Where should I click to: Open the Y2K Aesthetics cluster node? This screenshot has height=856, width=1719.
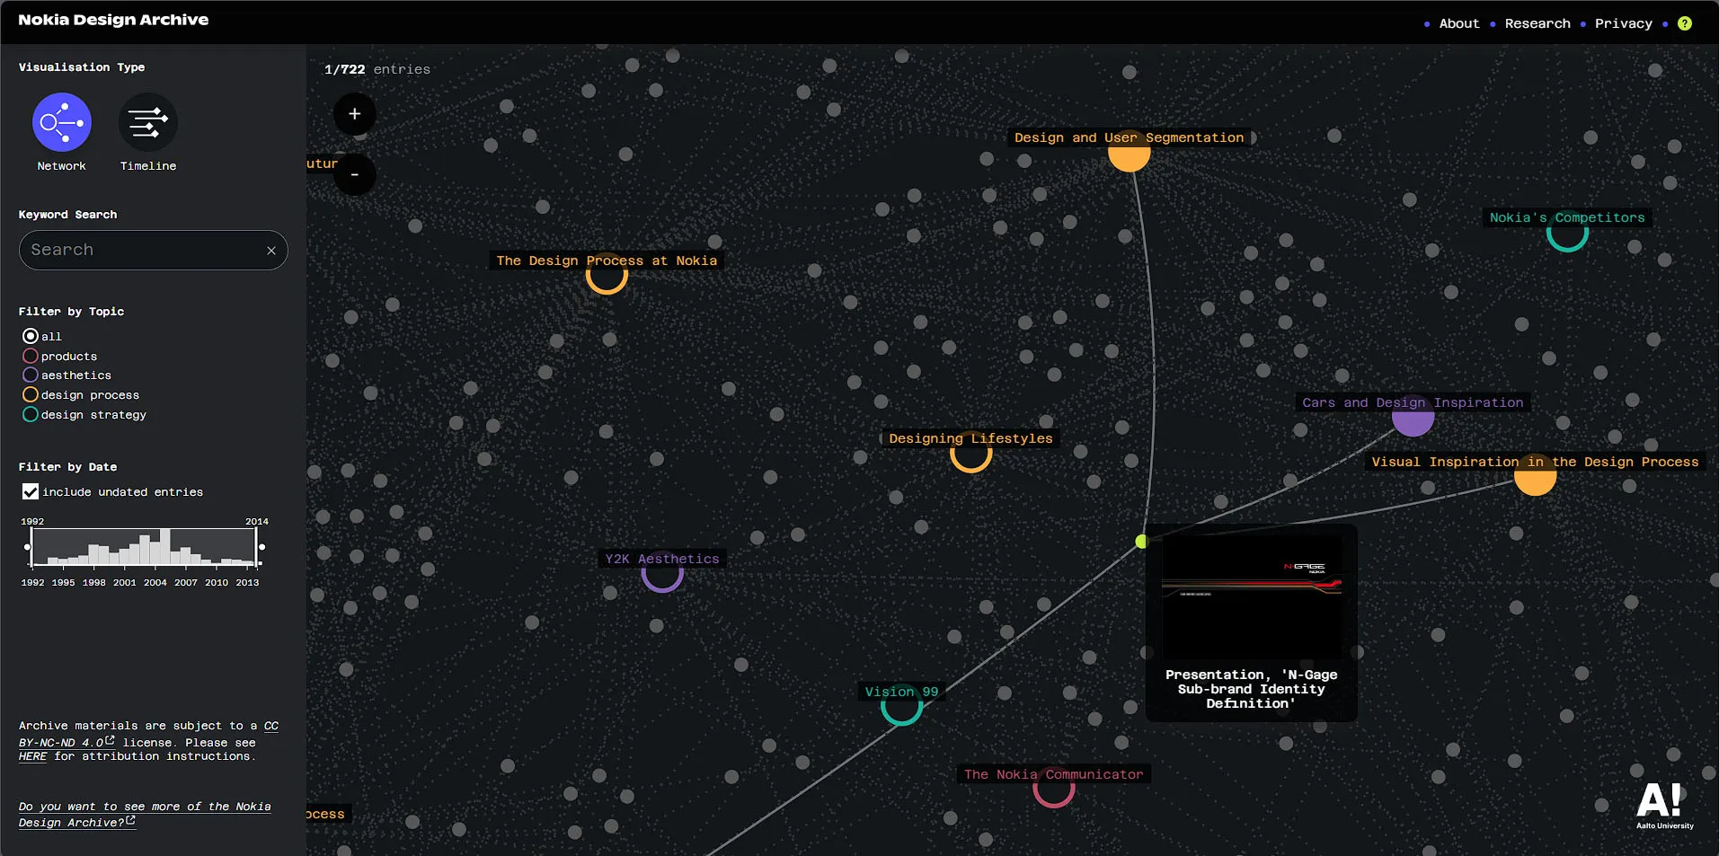(x=662, y=572)
